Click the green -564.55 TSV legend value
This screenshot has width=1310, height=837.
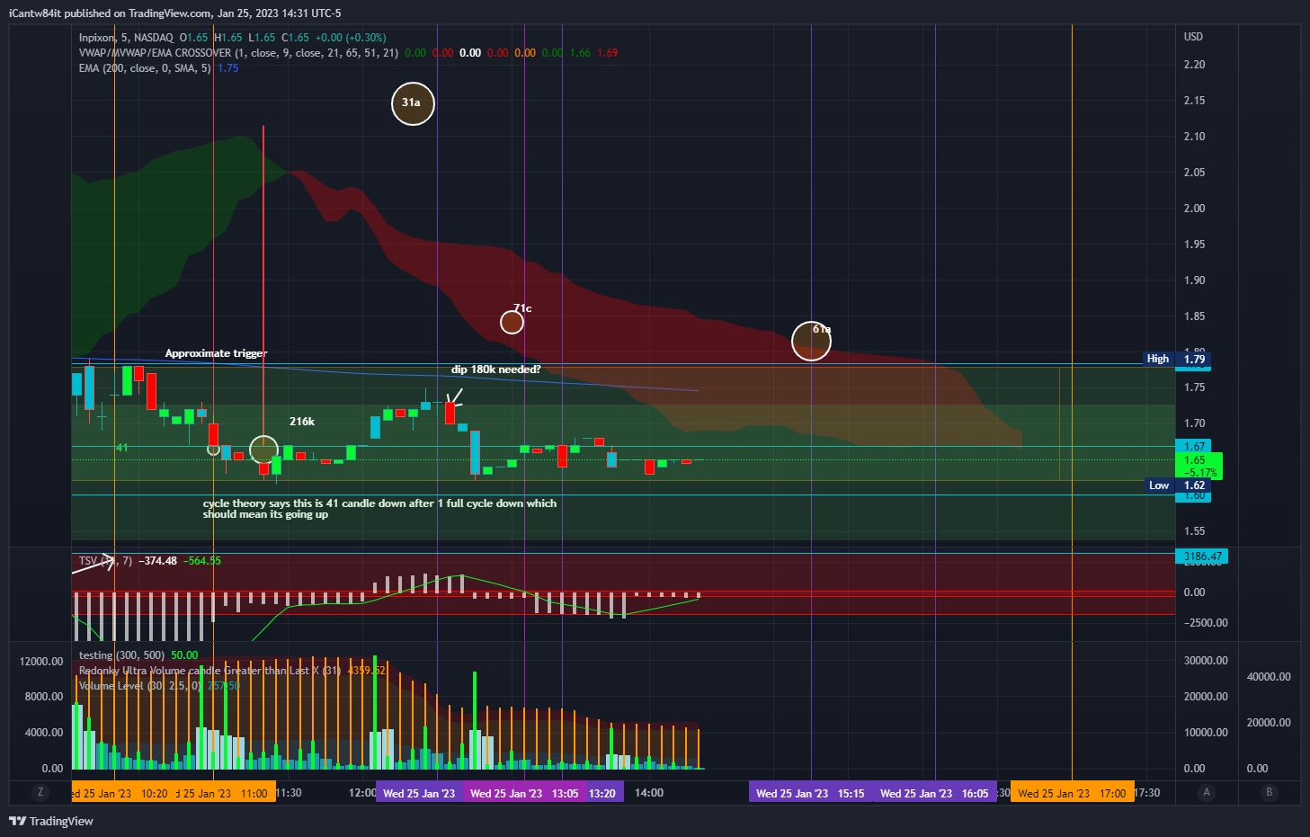point(202,561)
